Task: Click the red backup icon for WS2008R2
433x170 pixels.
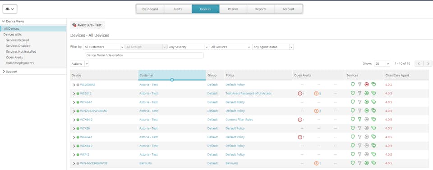Action: 366,84
